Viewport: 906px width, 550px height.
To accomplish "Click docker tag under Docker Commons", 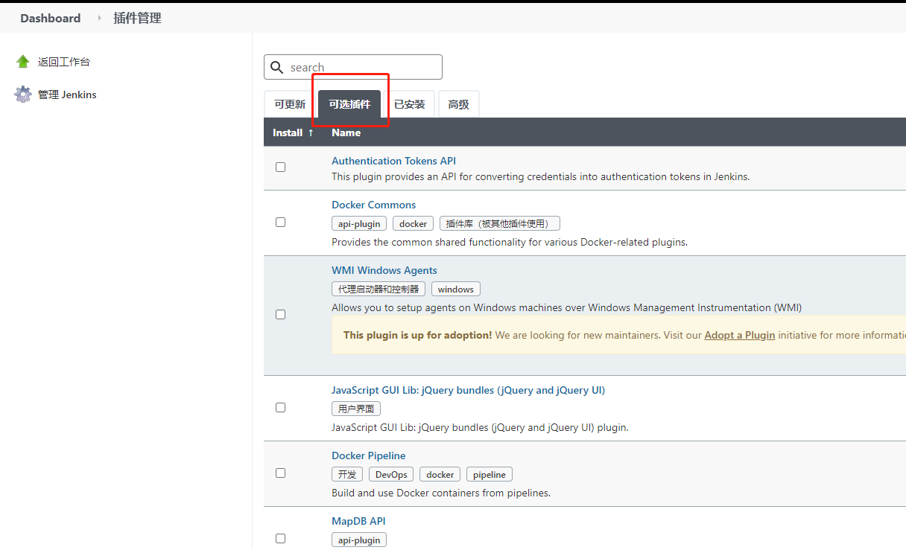I will tap(413, 223).
